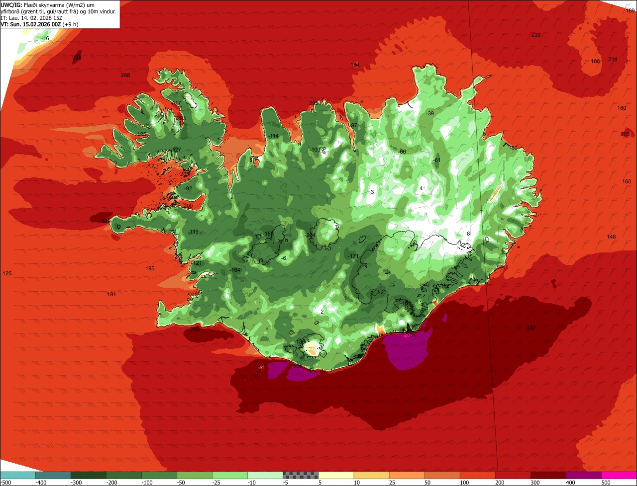Select the dark teal -400 to -300 legend swatch
Viewport: 637px width, 486px height.
[x=53, y=475]
